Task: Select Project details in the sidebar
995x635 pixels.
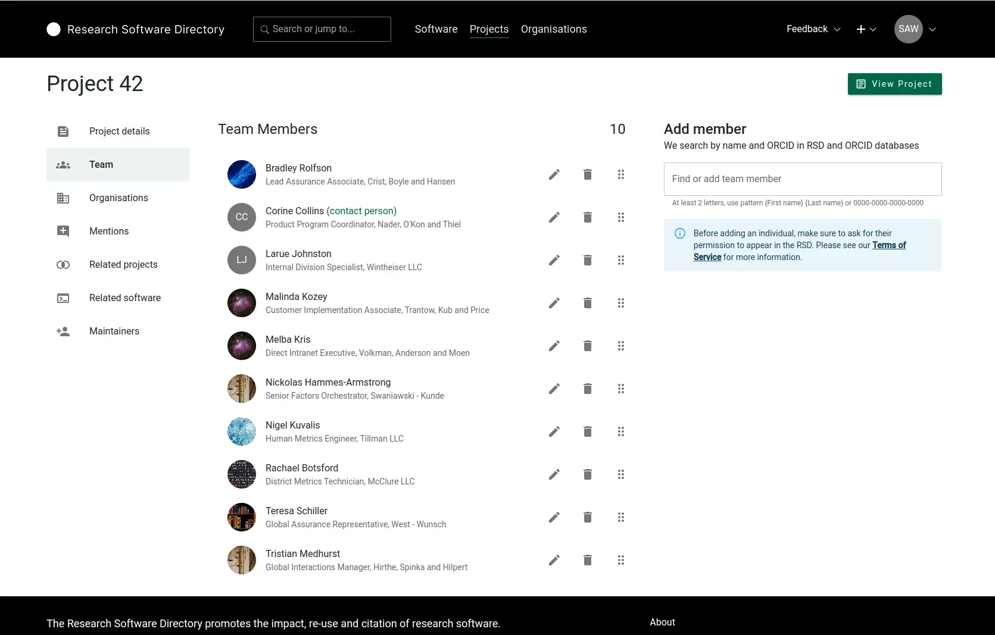Action: click(119, 132)
